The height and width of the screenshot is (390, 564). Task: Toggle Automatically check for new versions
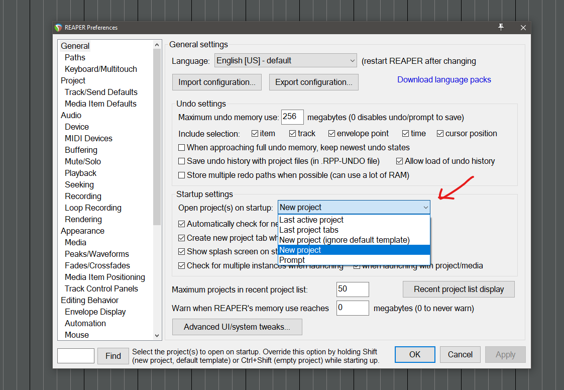coord(182,224)
